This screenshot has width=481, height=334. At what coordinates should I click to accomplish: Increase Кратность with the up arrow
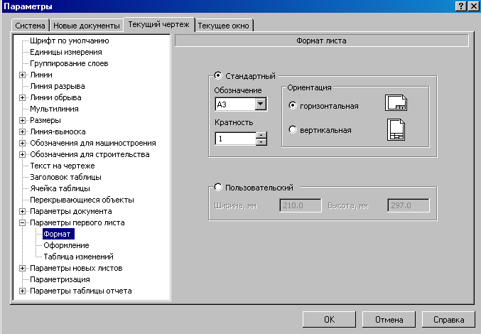point(261,135)
